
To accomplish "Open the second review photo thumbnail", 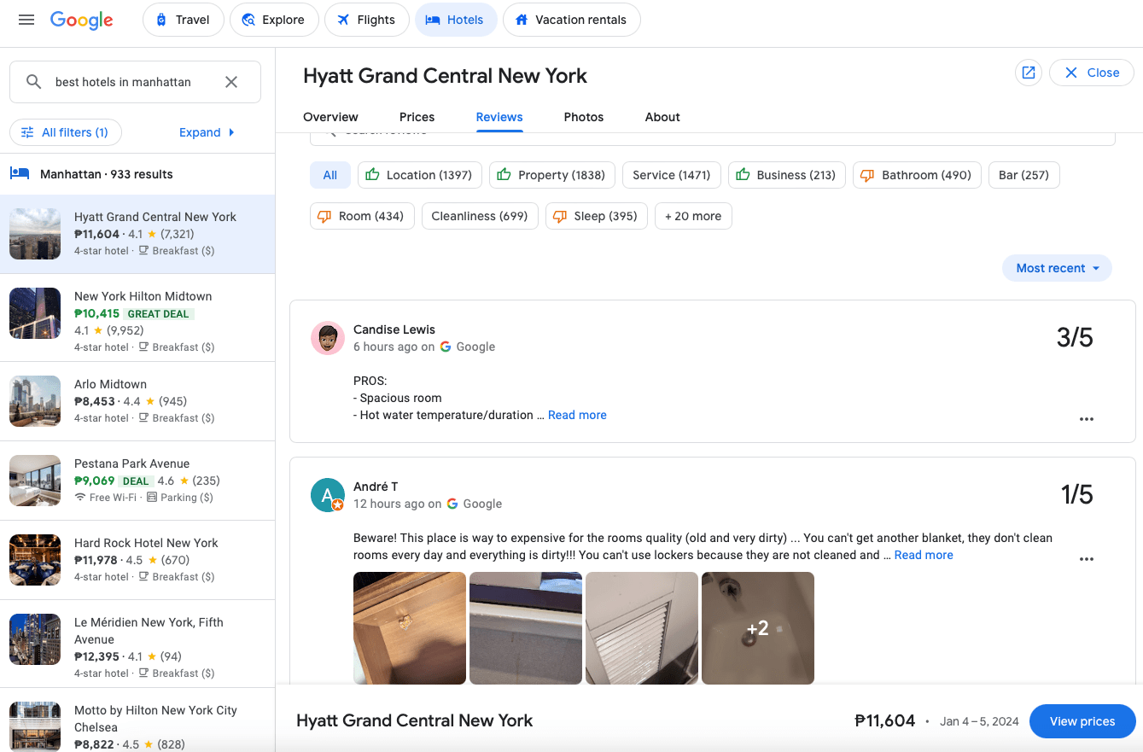I will tap(526, 628).
